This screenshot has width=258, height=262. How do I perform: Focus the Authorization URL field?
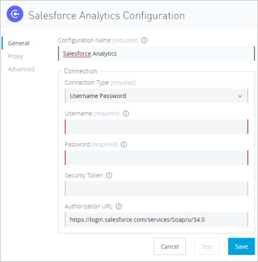click(156, 219)
